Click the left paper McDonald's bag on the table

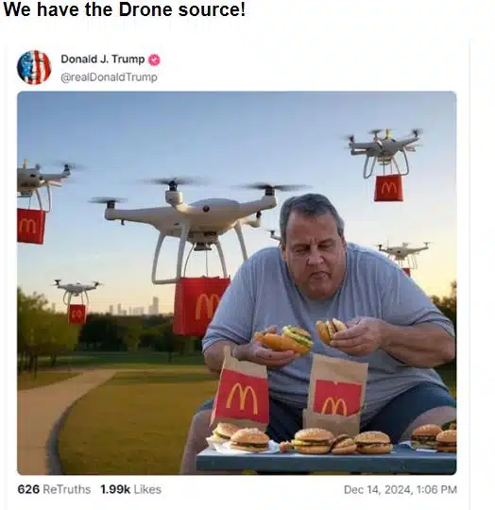(242, 389)
